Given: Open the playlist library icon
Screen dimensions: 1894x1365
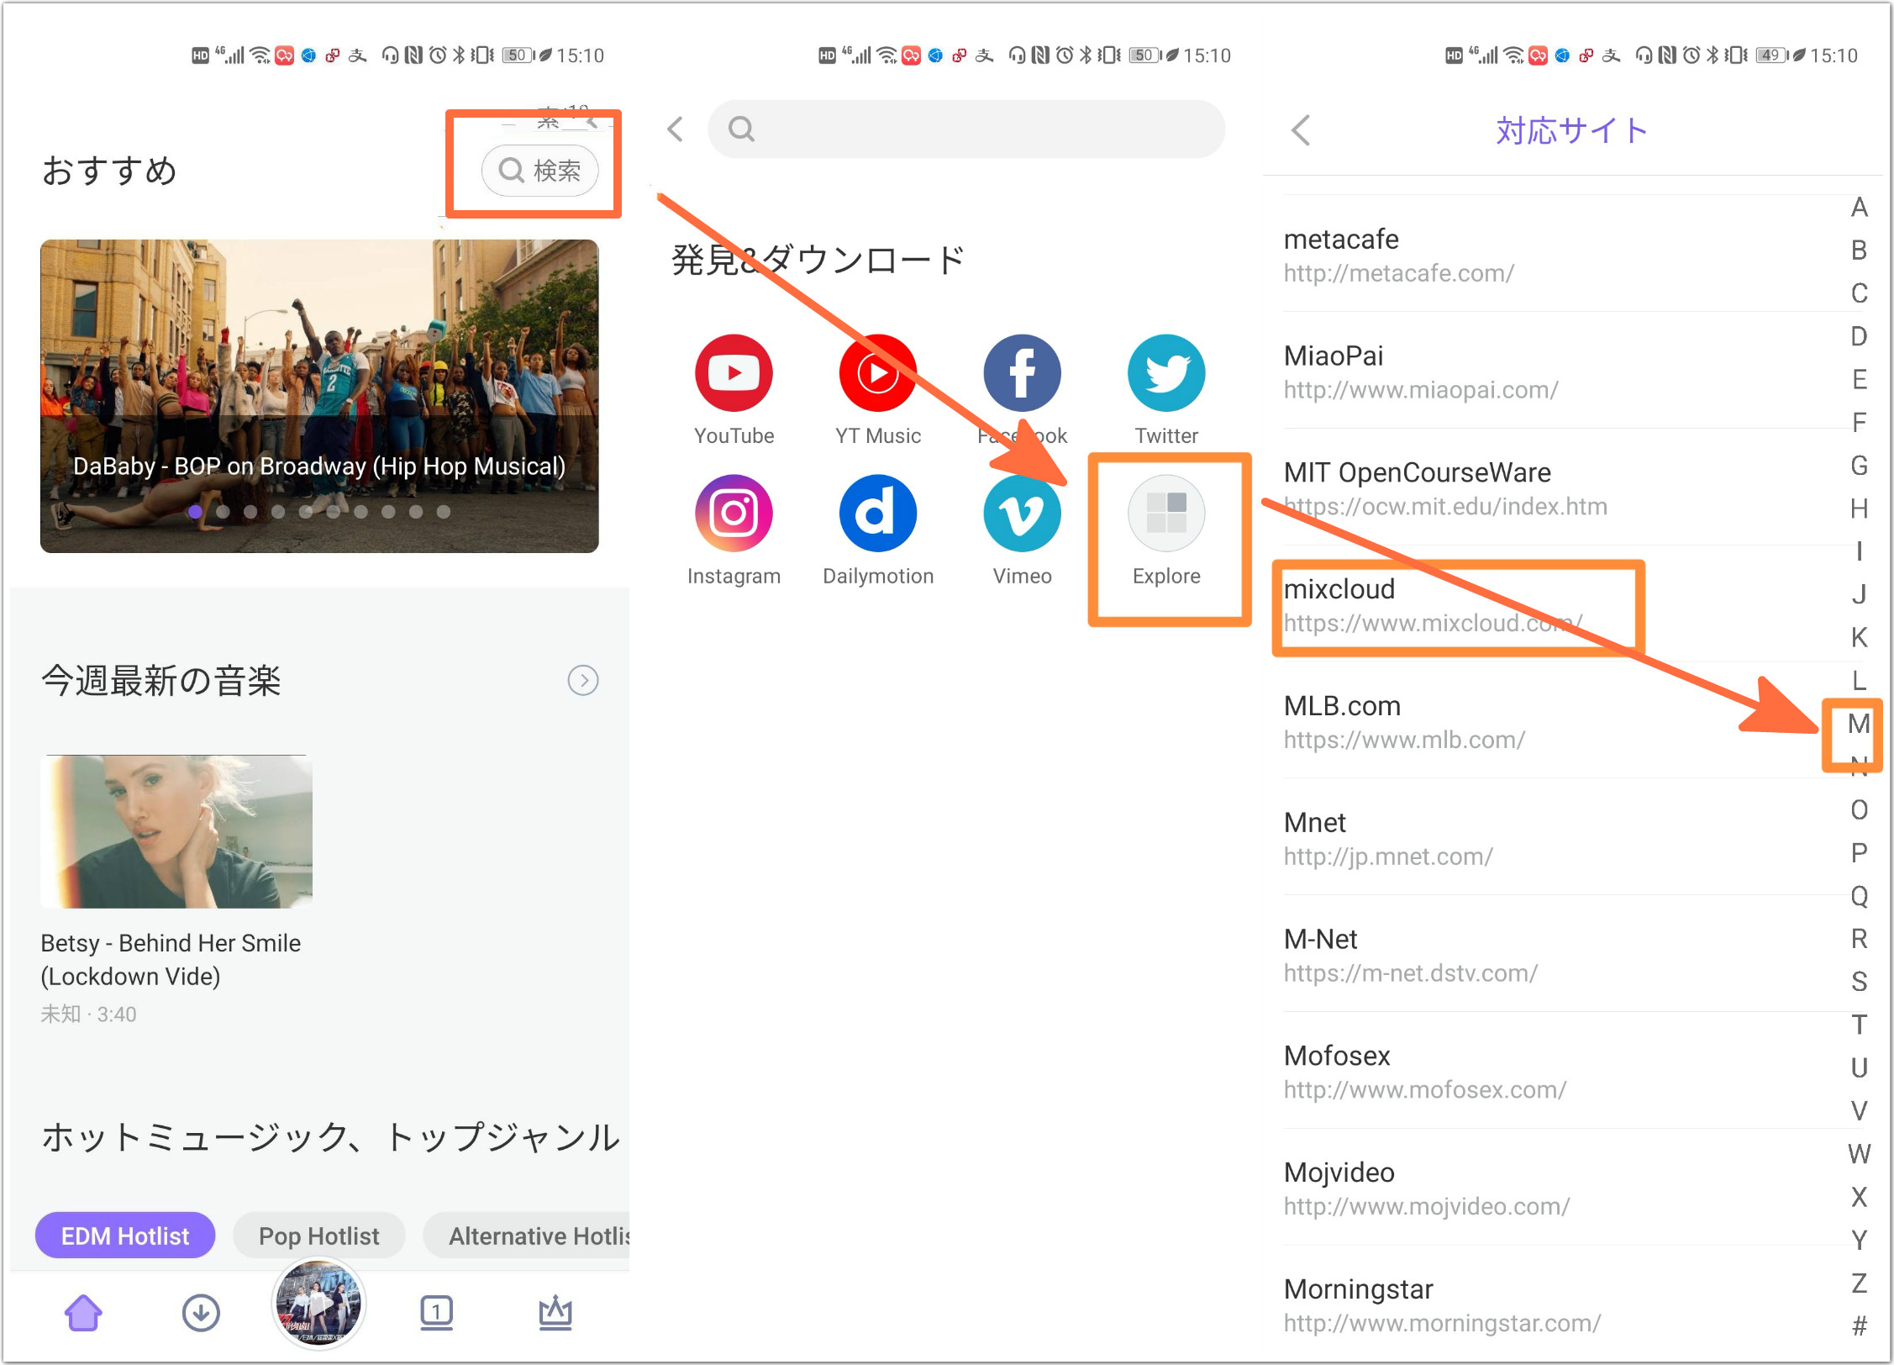Looking at the screenshot, I should pyautogui.click(x=436, y=1312).
